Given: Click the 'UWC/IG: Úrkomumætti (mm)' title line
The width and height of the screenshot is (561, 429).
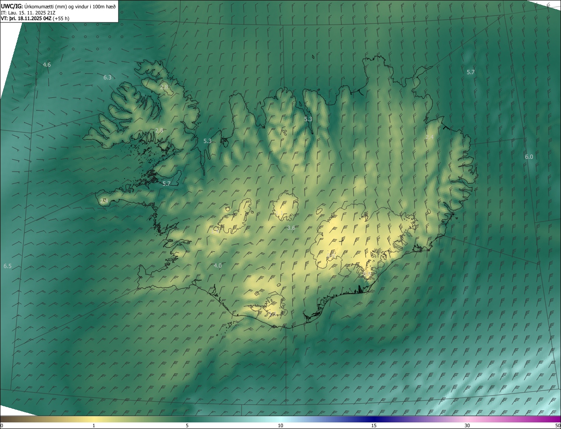Looking at the screenshot, I should pos(59,6).
